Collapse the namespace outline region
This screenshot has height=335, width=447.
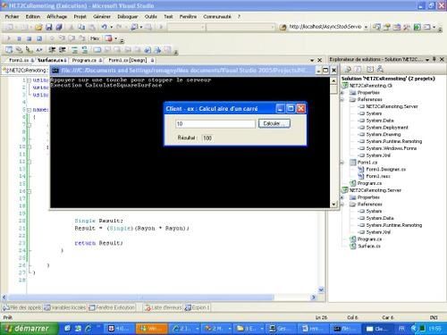(29, 110)
